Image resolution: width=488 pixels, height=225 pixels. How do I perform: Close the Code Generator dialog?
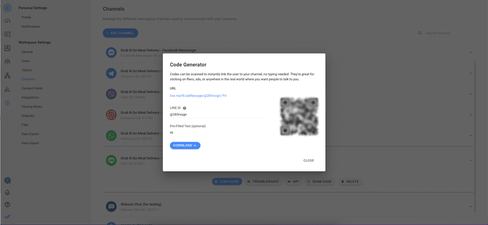click(x=309, y=161)
